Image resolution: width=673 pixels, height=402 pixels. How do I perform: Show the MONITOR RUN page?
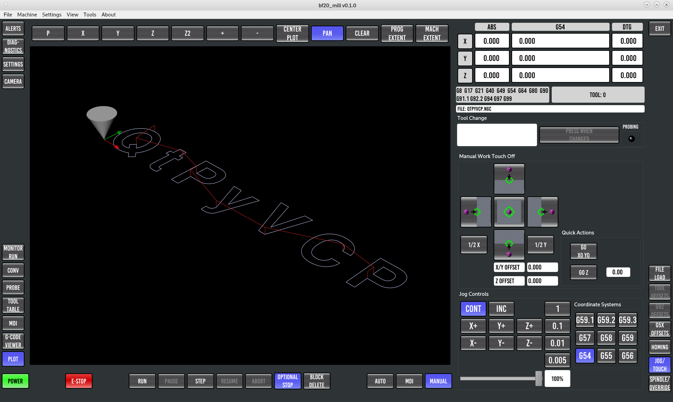point(13,252)
